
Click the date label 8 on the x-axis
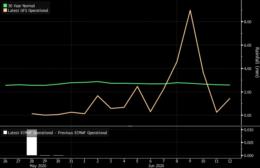click(x=177, y=161)
